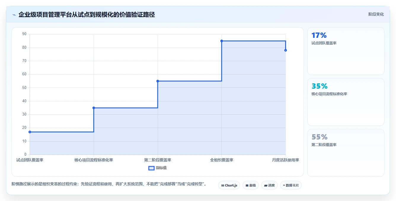This screenshot has height=201, width=396.
Task: Click the blue legend color box
Action: pyautogui.click(x=151, y=168)
